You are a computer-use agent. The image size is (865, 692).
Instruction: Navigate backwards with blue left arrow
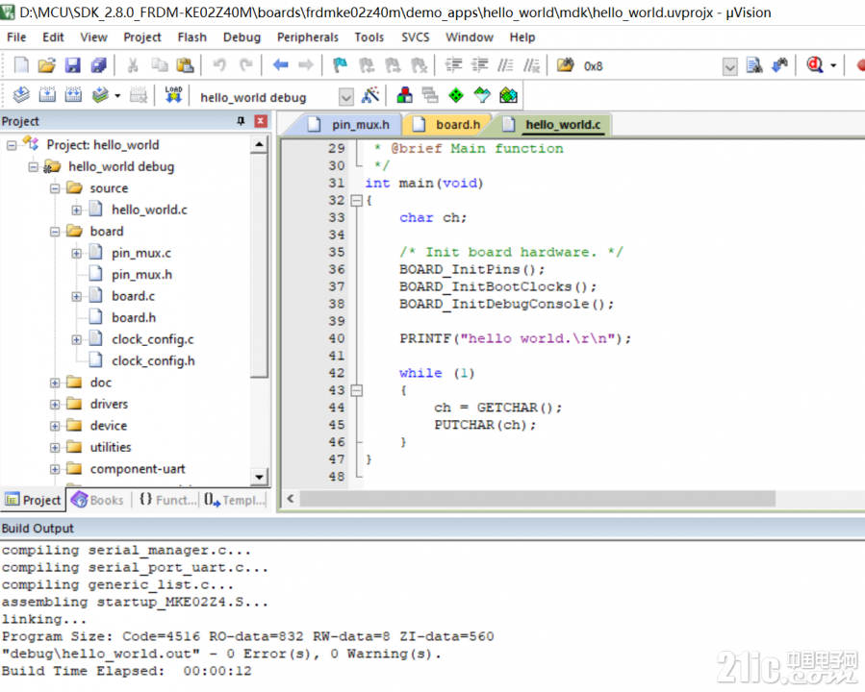click(280, 65)
